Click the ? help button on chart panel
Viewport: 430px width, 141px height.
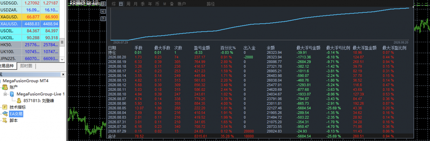click(x=103, y=19)
